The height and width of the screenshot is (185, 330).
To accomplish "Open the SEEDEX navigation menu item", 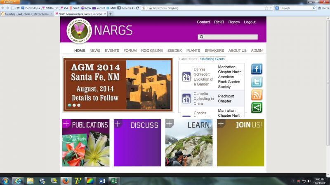I will (x=174, y=51).
